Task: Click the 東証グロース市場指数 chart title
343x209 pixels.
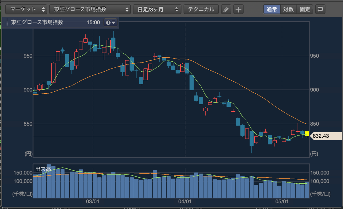Action: point(37,22)
